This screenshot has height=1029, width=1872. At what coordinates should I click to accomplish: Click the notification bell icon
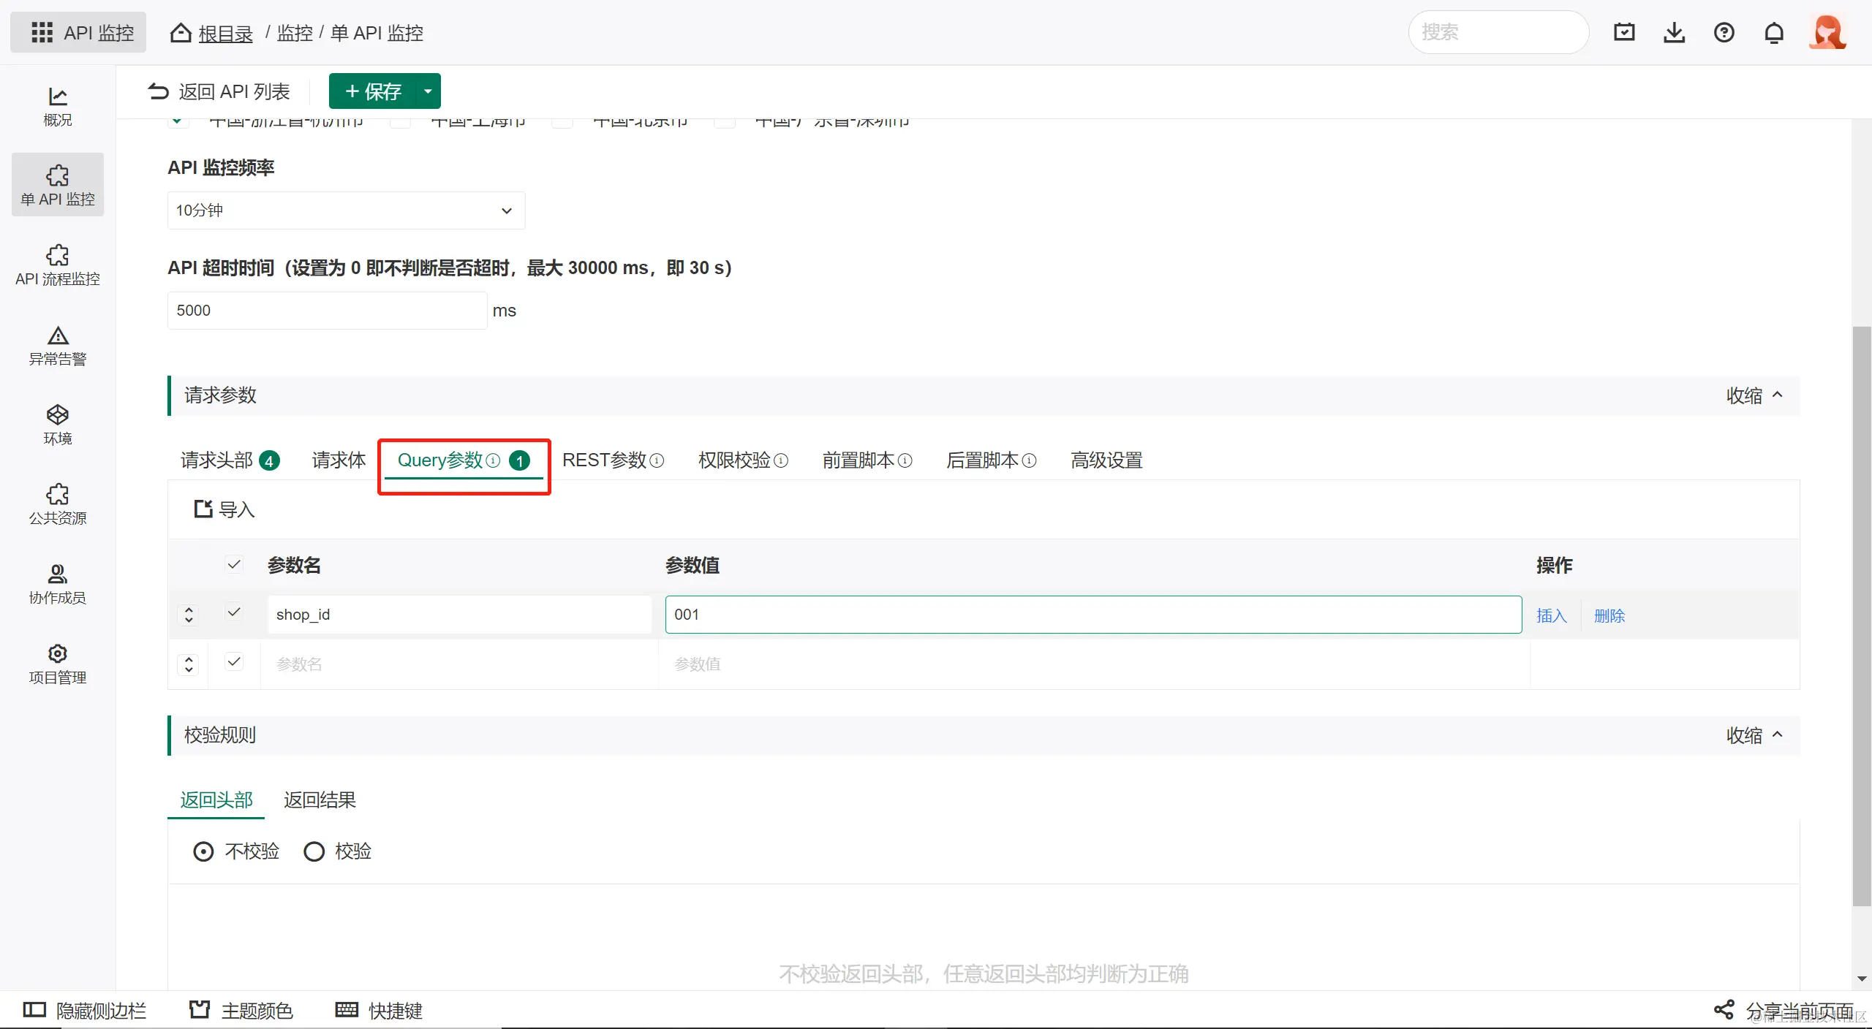[x=1774, y=33]
